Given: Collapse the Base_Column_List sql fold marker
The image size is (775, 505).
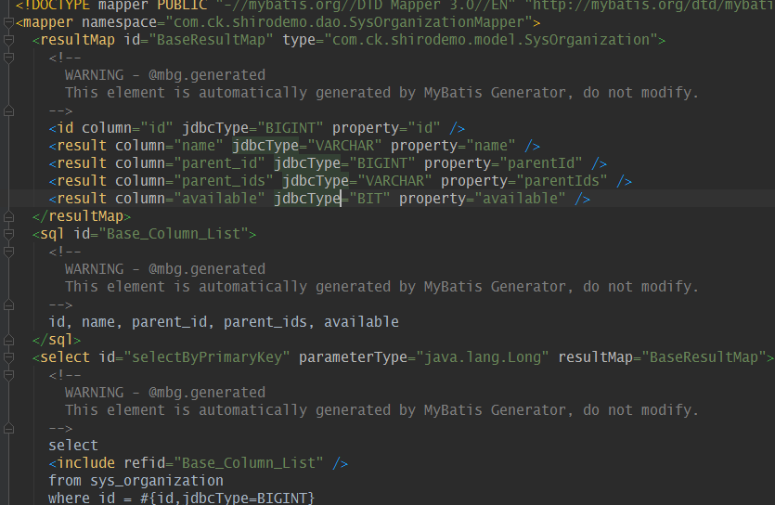Looking at the screenshot, I should pyautogui.click(x=8, y=233).
